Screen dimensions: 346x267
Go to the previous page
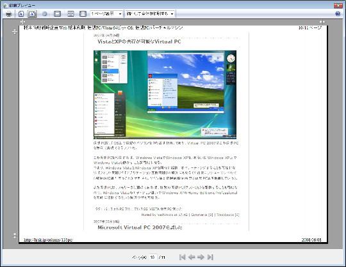[x=192, y=257]
